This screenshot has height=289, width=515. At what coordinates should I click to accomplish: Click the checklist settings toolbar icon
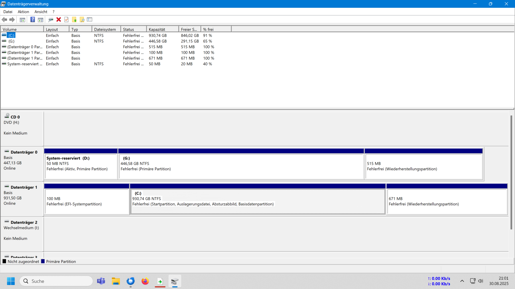pyautogui.click(x=90, y=20)
